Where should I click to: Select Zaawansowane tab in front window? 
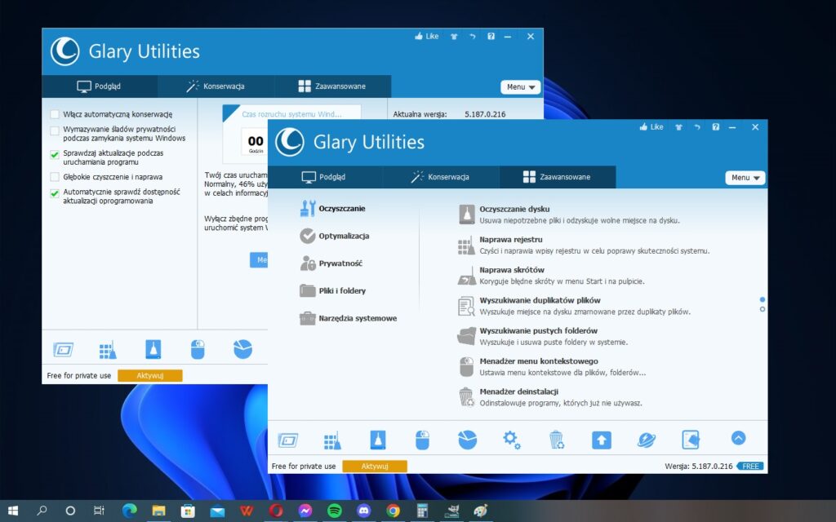point(557,177)
